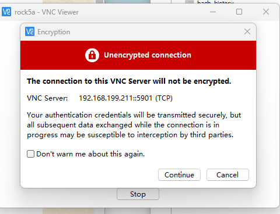Click the Encryption dialog title text
Screen dimensions: 280x214
[x=54, y=32]
